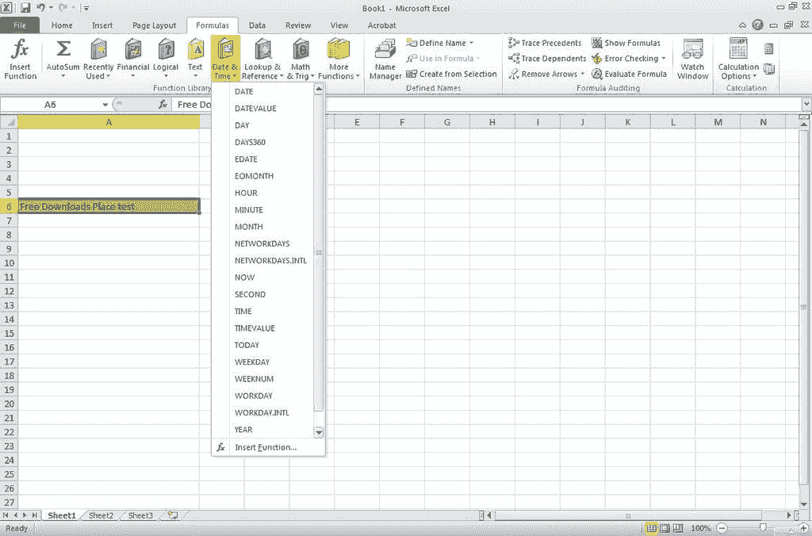This screenshot has width=812, height=536.
Task: Expand the formula bar with chevron
Action: [806, 105]
